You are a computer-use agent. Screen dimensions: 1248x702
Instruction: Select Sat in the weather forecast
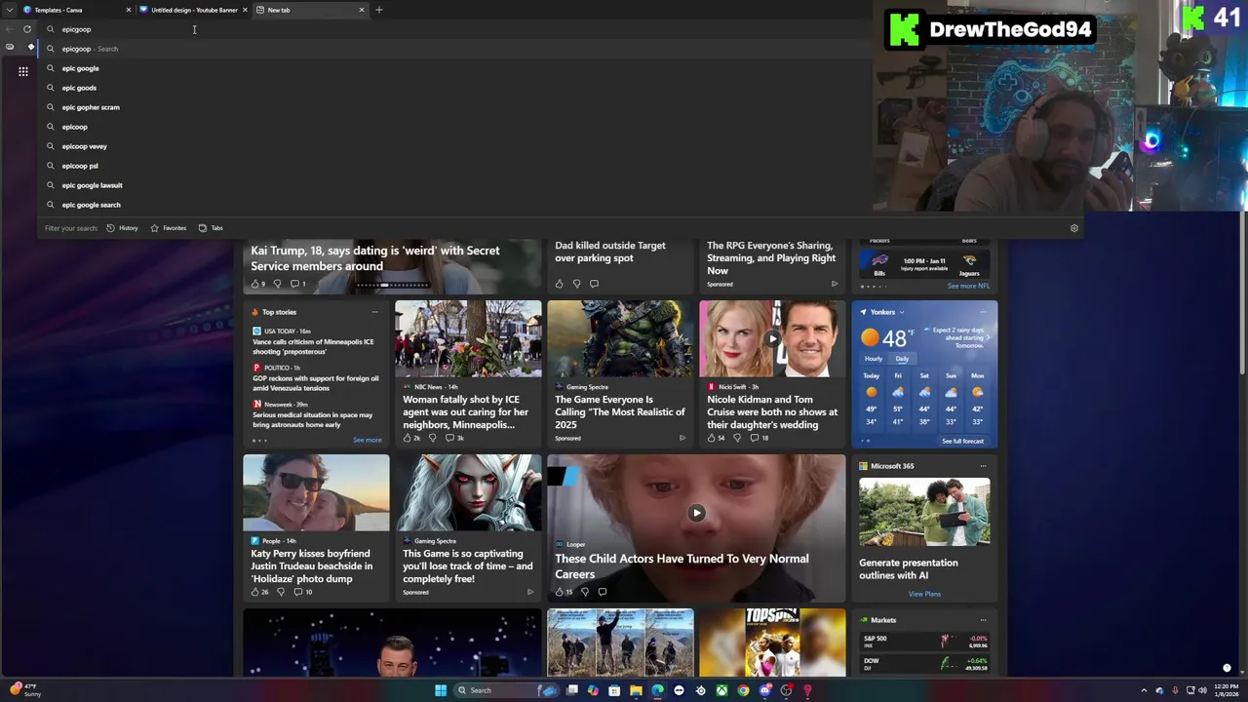[924, 399]
